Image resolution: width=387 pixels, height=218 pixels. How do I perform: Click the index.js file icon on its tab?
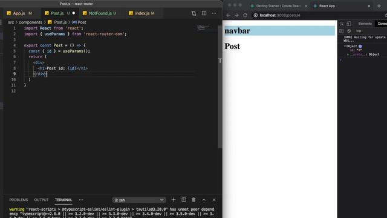coord(131,13)
